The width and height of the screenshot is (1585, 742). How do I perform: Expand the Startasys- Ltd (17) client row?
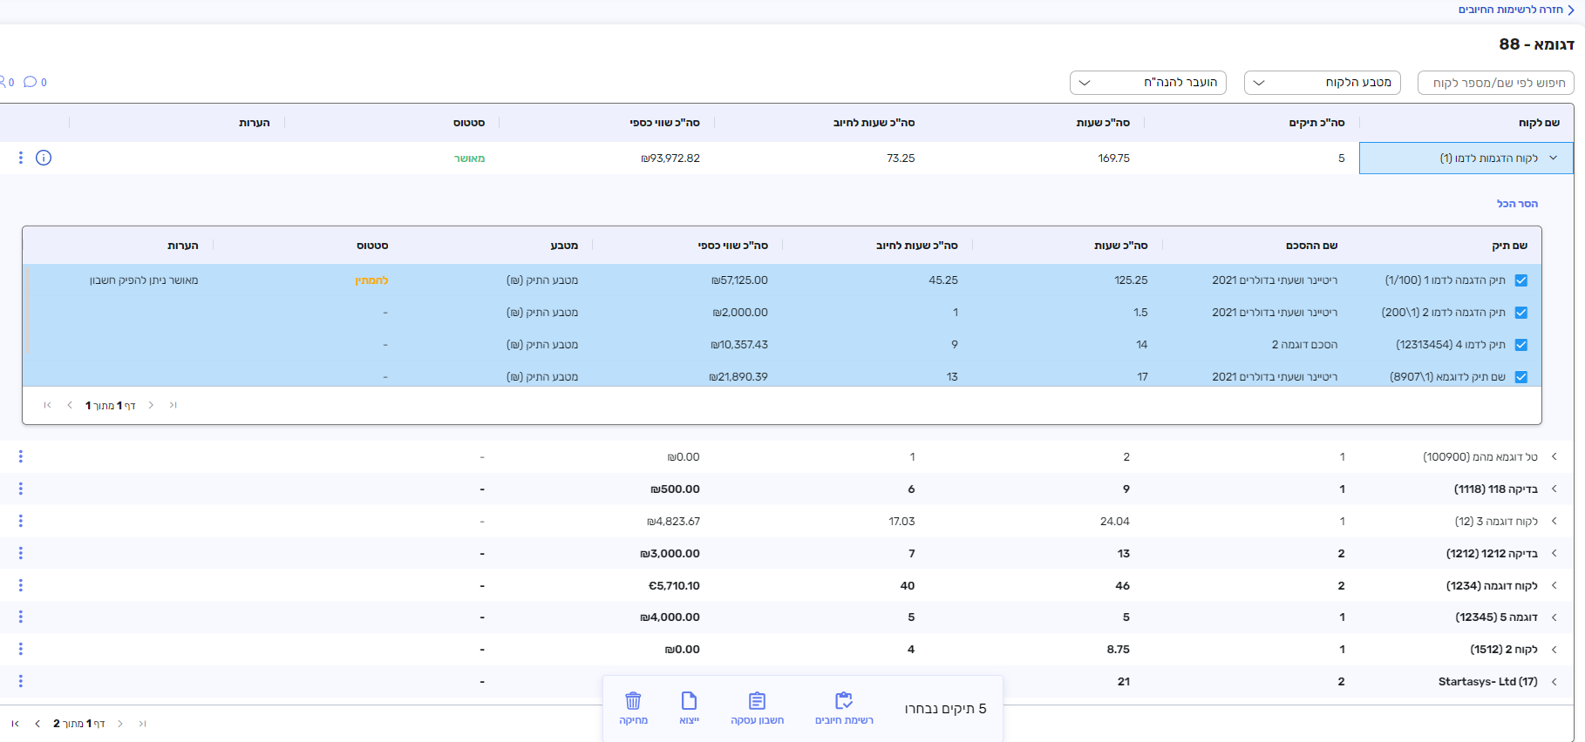[1554, 681]
